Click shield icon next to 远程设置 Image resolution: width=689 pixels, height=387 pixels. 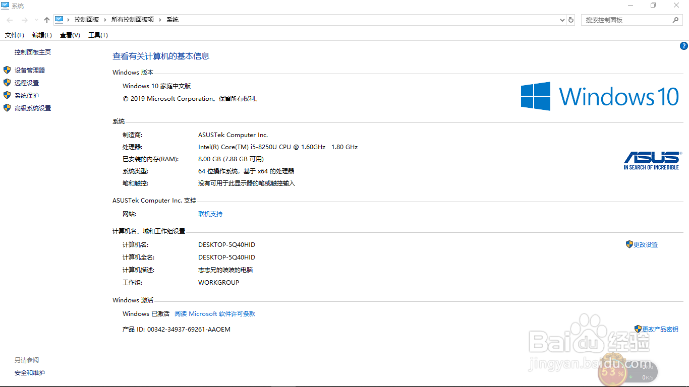tap(7, 83)
